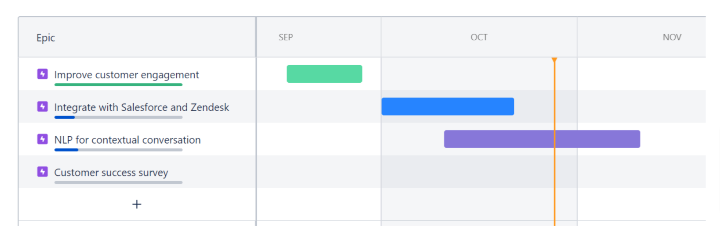
Task: Click the Epic column header
Action: (x=46, y=38)
